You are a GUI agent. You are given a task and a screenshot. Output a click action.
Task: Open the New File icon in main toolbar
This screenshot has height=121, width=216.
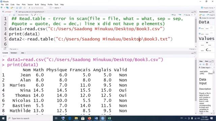(x=2, y=8)
